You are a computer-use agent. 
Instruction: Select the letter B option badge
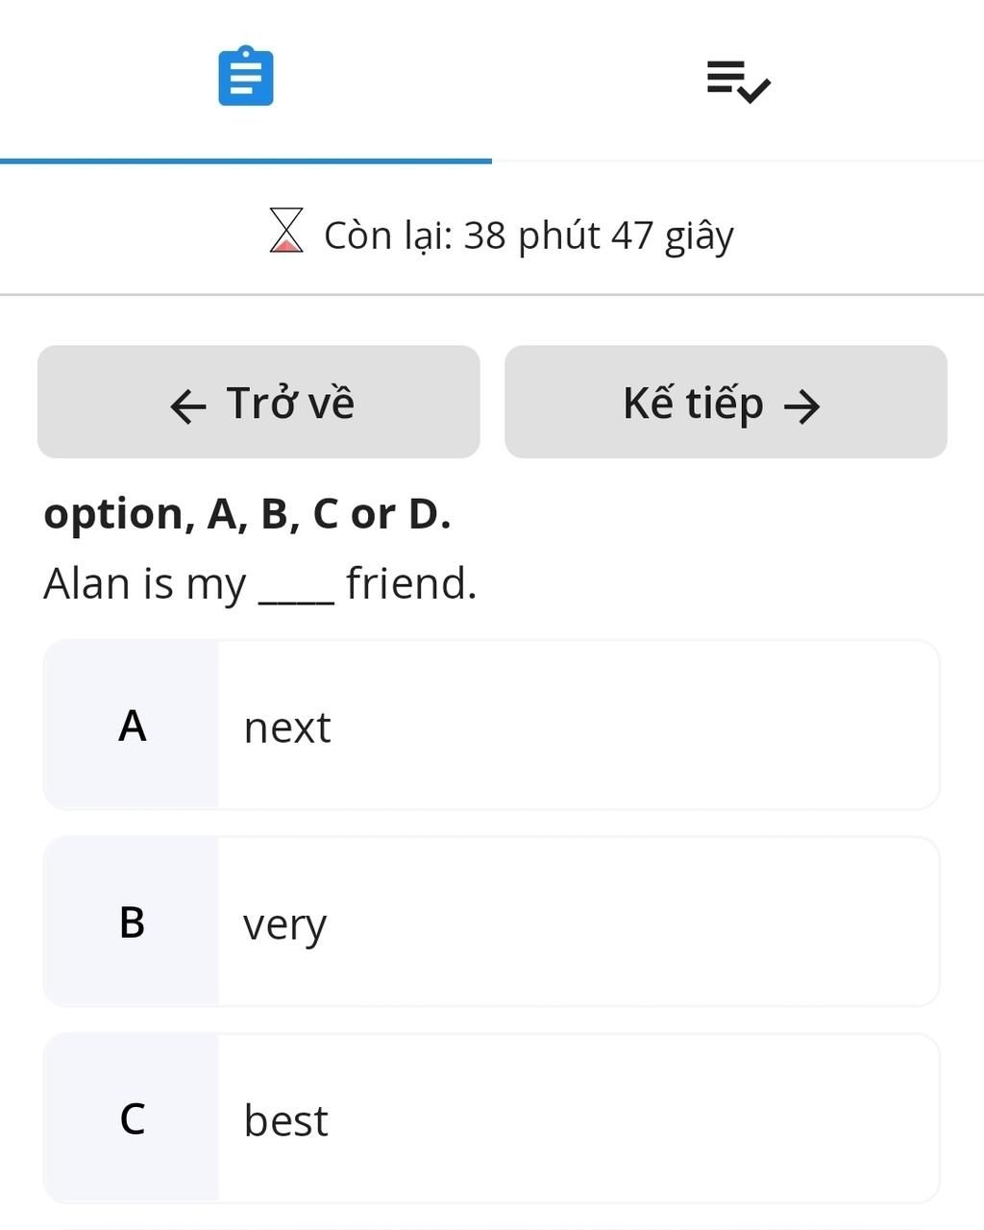coord(132,922)
